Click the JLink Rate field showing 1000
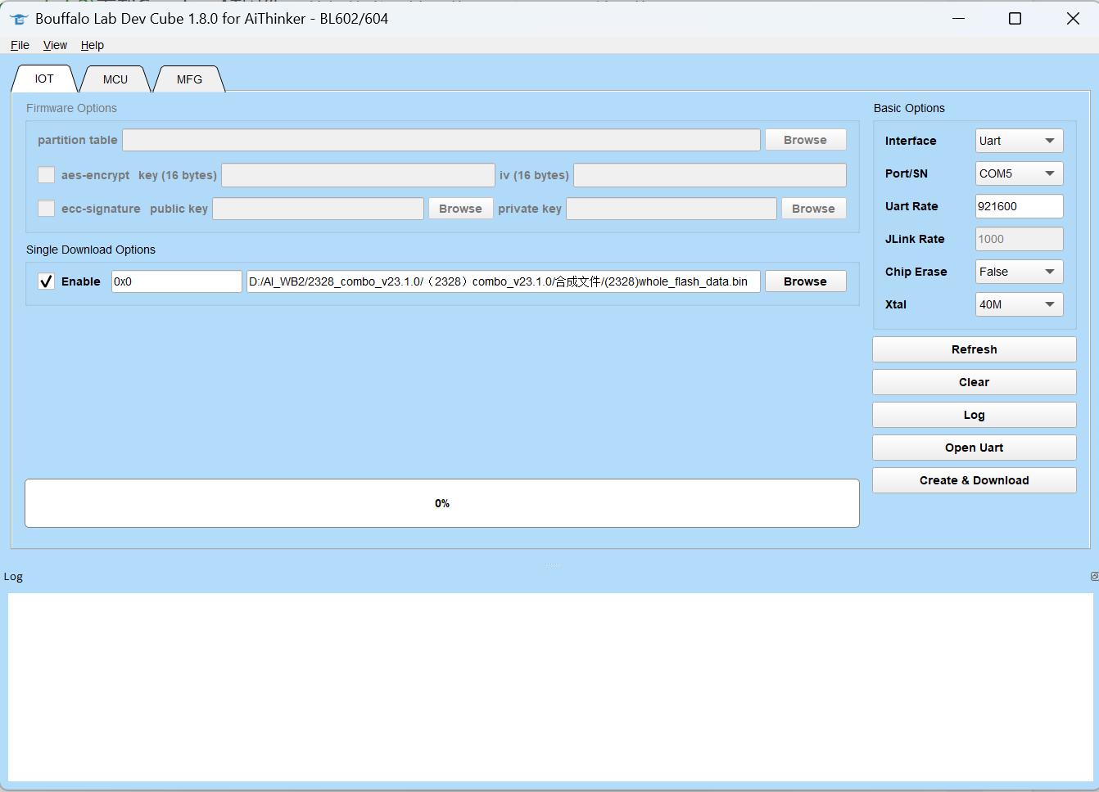 click(x=1019, y=239)
